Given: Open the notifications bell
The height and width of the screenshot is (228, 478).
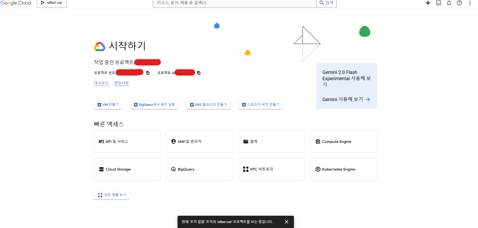Looking at the screenshot, I should pyautogui.click(x=449, y=3).
